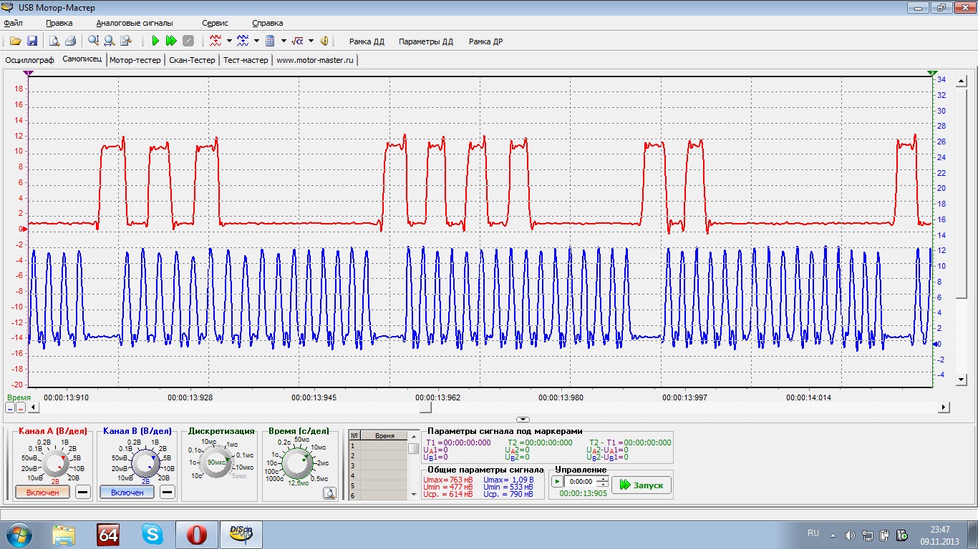
Task: Toggle Канал B Включен button
Action: pos(127,493)
